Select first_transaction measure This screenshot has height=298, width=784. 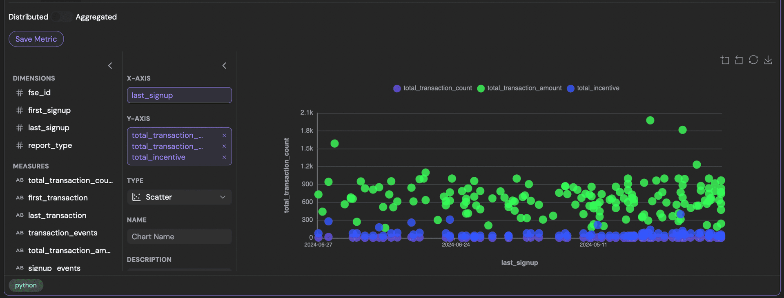click(58, 198)
